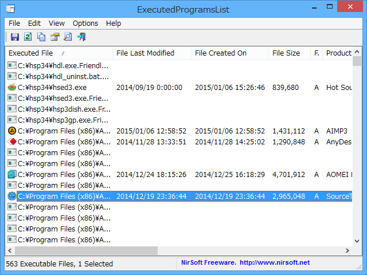367x275 pixels.
Task: Click the narrow F. column header
Action: click(x=317, y=53)
